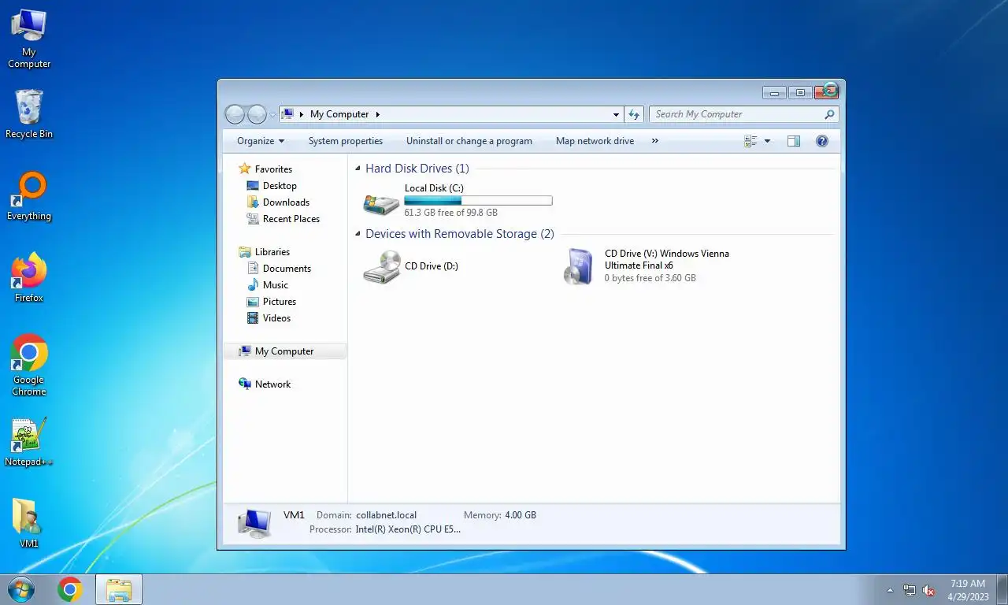Click the Forward navigation arrow
This screenshot has width=1008, height=605.
pos(257,115)
